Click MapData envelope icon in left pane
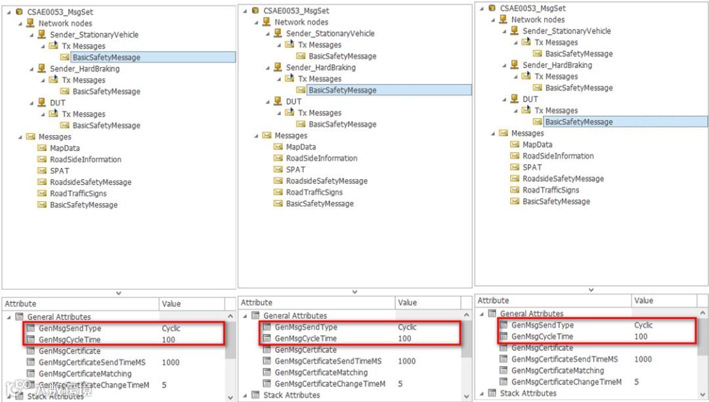Viewport: 709px width, 402px height. pyautogui.click(x=42, y=148)
